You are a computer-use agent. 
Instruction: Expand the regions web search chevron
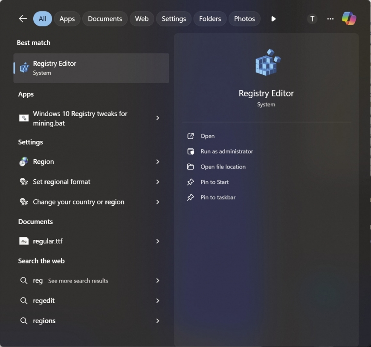click(x=158, y=321)
